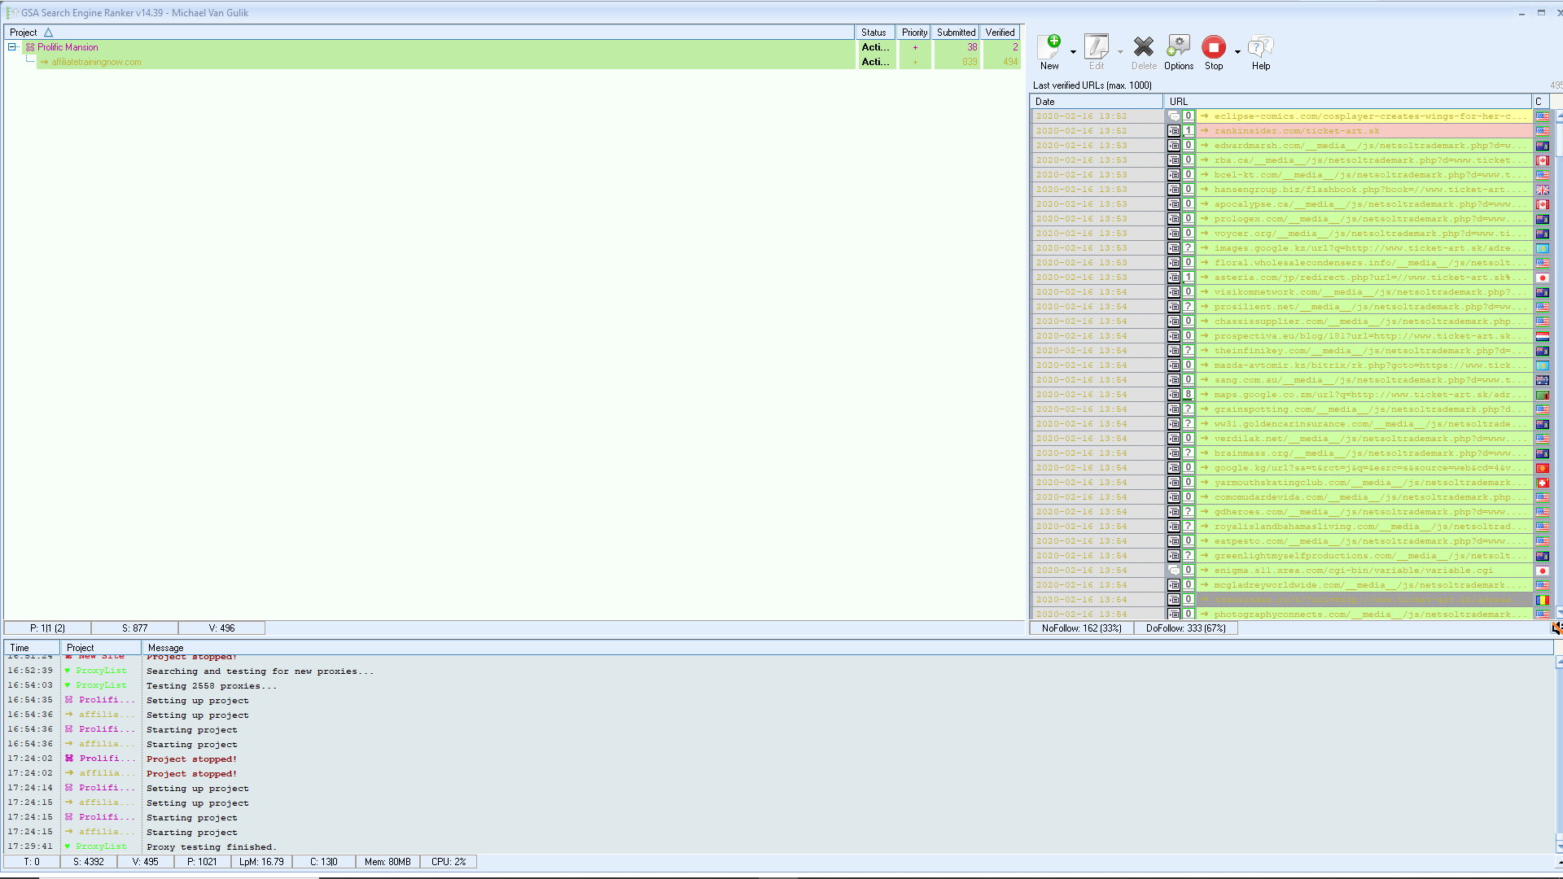Click the New project toolbar icon

tap(1049, 46)
